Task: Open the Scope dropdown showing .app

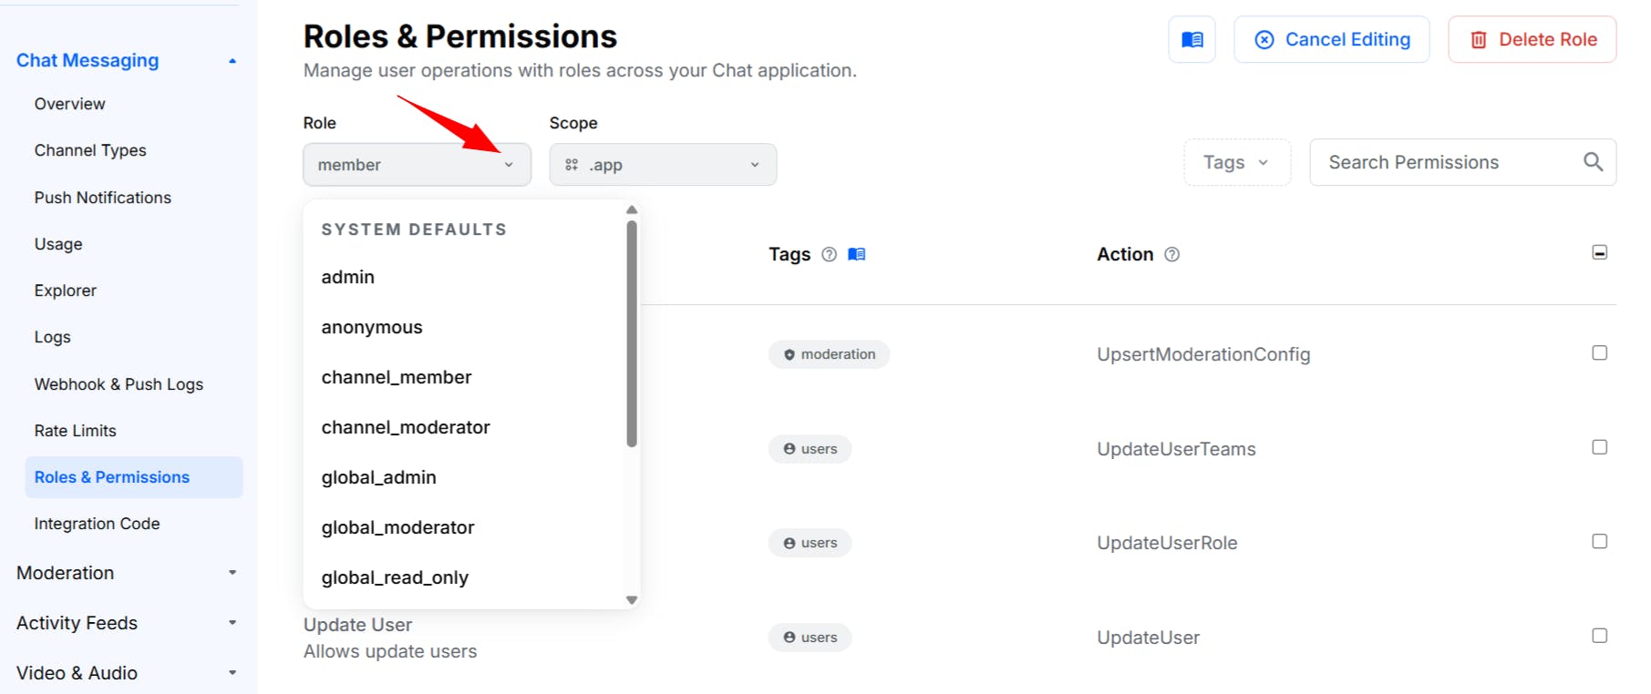Action: click(663, 165)
